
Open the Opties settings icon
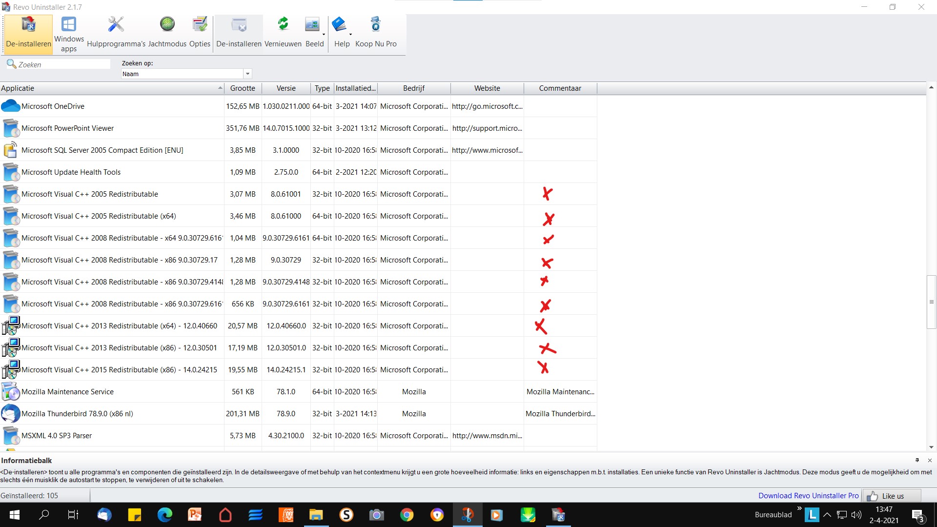click(x=200, y=24)
